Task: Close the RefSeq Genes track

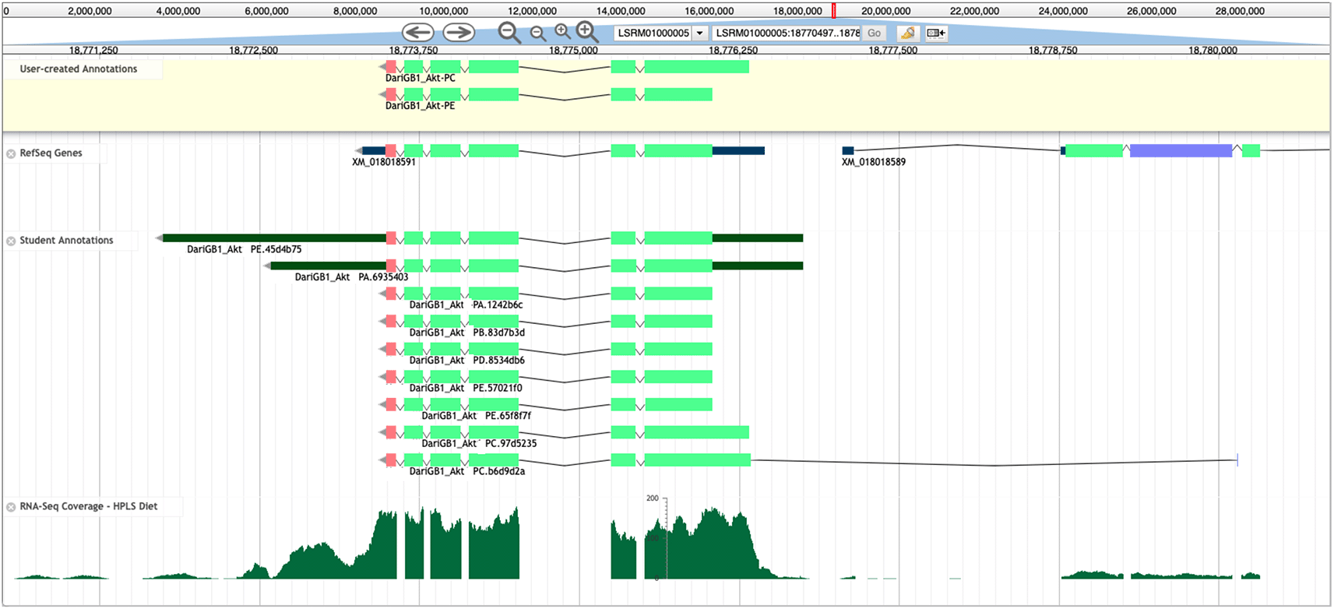Action: (11, 153)
